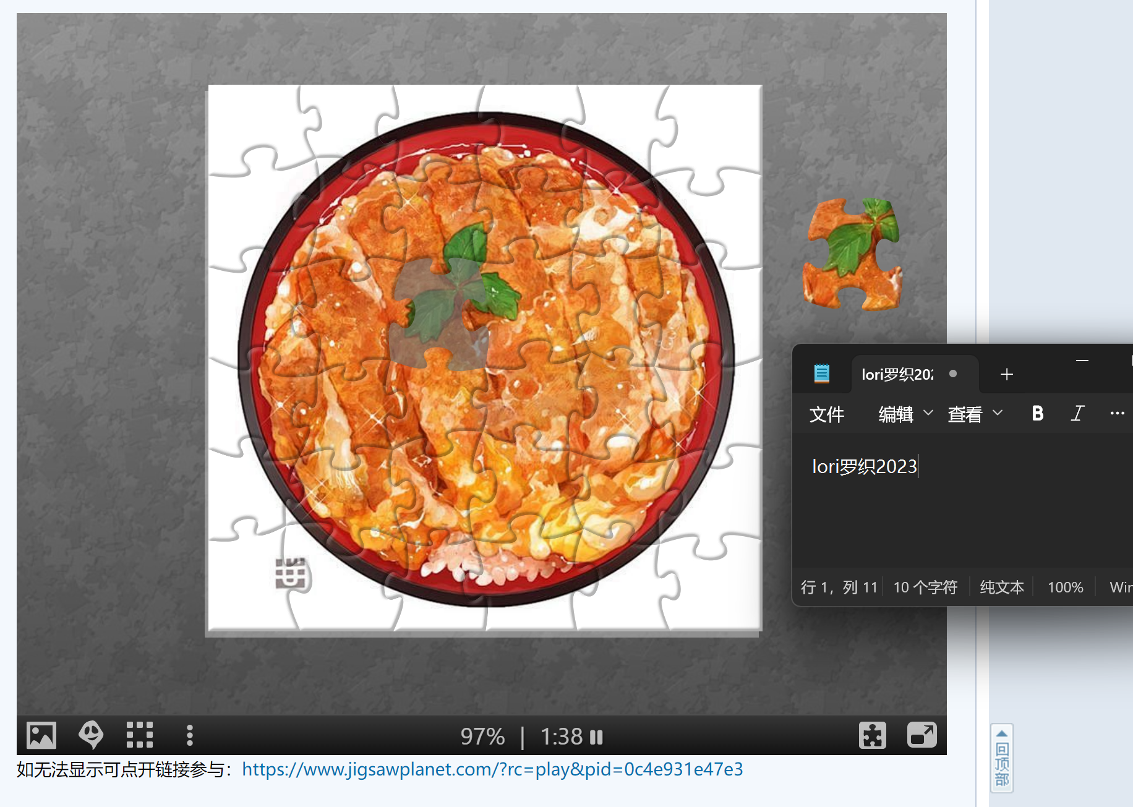The height and width of the screenshot is (807, 1133).
Task: Click the 回顶部 back-to-top button
Action: point(1002,758)
